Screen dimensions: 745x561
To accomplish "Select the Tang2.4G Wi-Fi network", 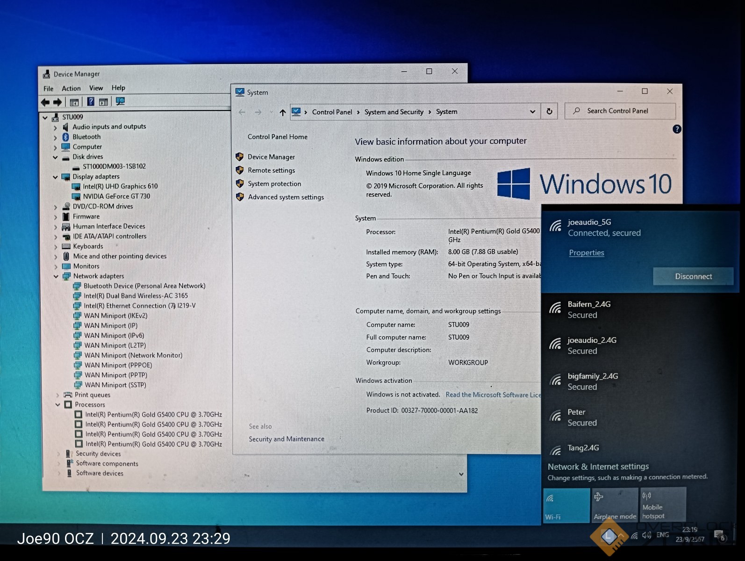I will pyautogui.click(x=640, y=449).
